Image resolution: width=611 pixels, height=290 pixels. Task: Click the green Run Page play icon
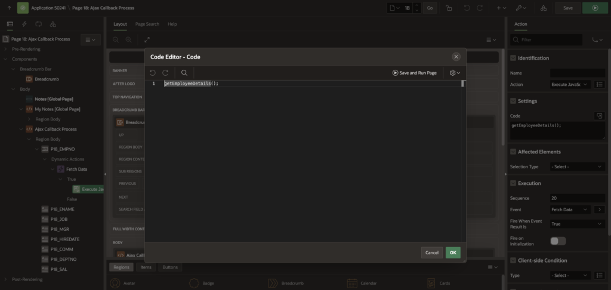pos(594,8)
